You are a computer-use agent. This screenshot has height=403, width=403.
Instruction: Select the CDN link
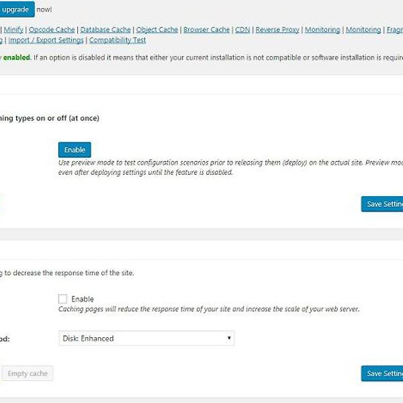pos(242,30)
